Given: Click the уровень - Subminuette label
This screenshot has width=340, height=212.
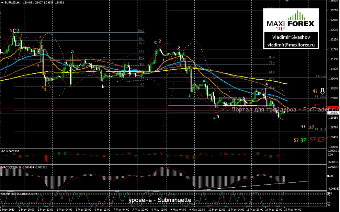Looking at the screenshot, I should (x=160, y=200).
